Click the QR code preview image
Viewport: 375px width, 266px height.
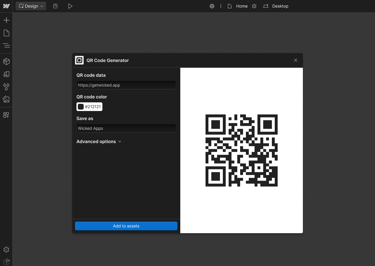tap(241, 150)
